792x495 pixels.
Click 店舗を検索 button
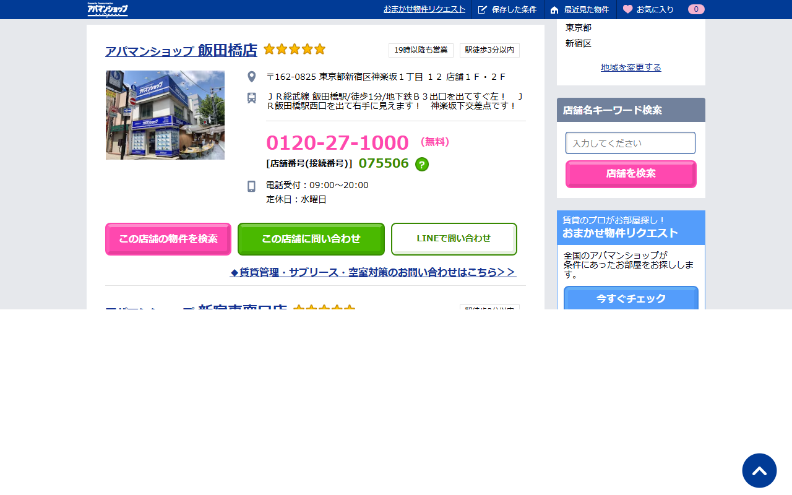[631, 174]
